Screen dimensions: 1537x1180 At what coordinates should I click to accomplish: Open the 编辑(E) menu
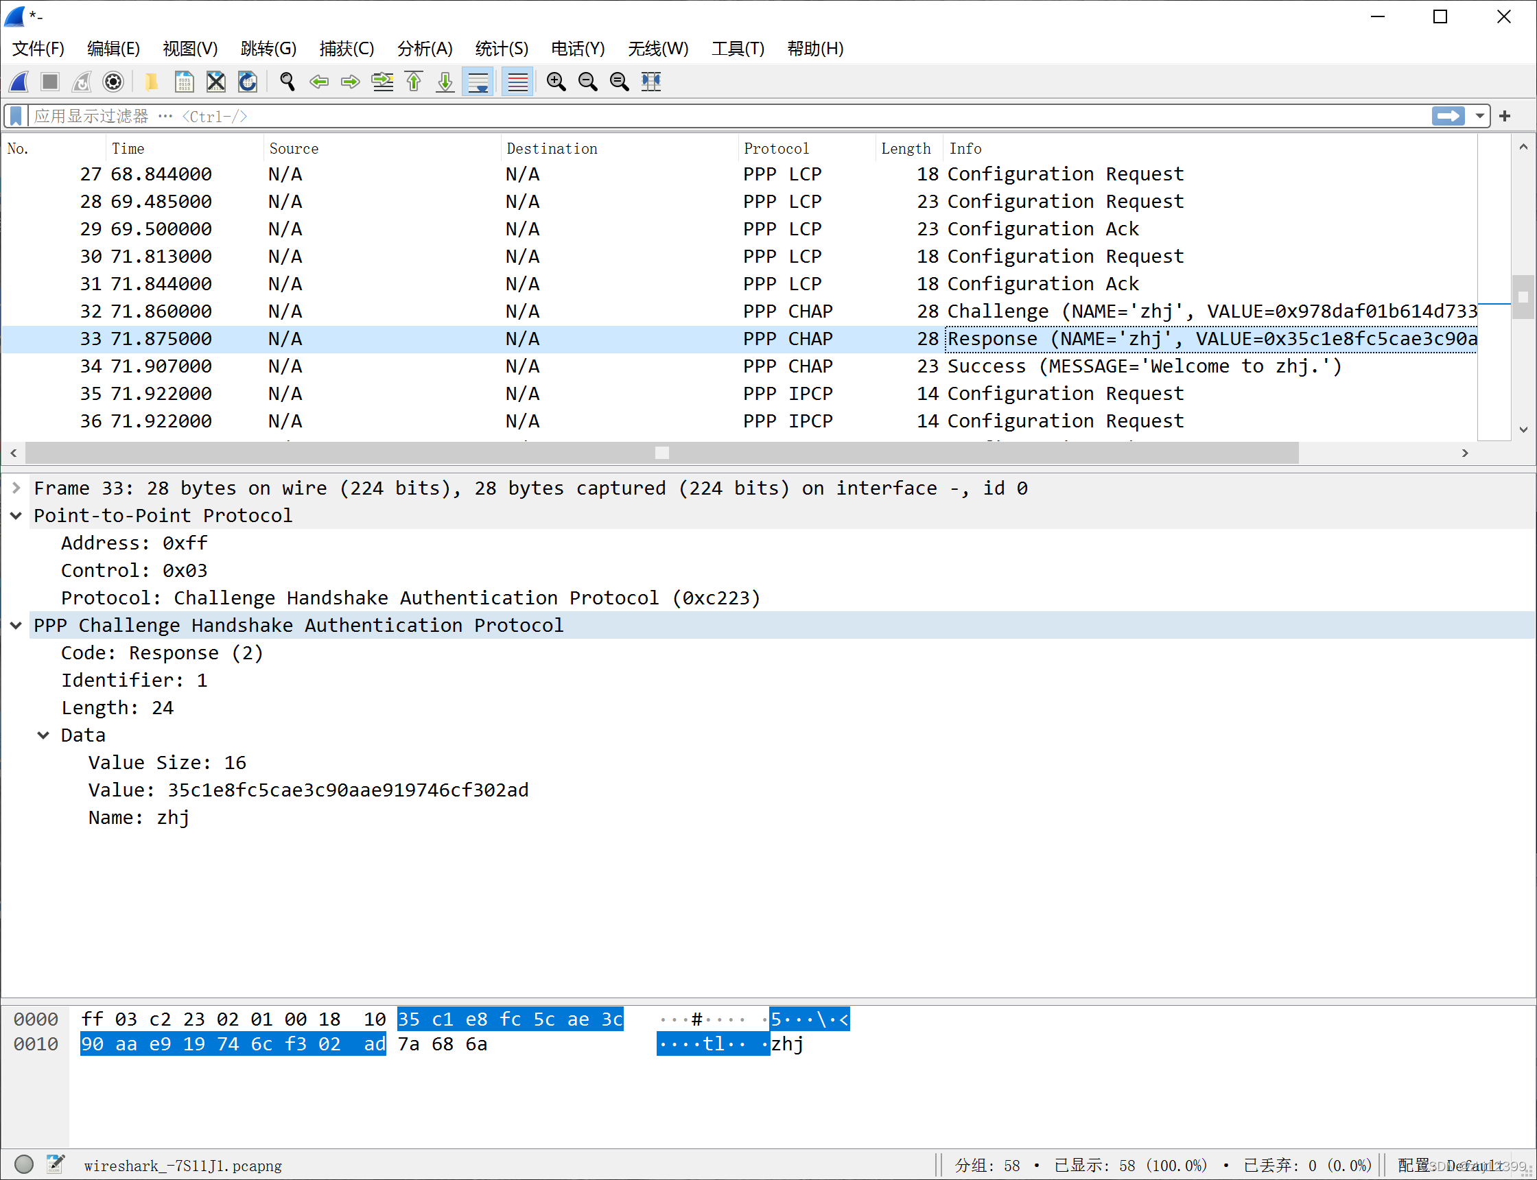pyautogui.click(x=114, y=49)
